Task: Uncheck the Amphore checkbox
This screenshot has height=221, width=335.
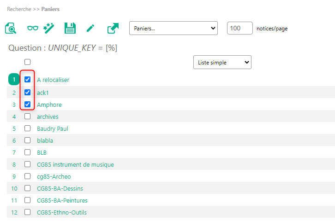Action: [x=27, y=105]
